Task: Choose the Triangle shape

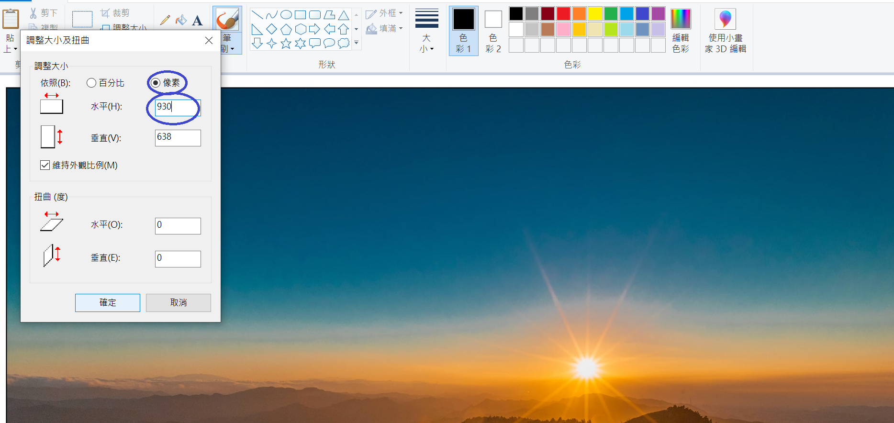Action: 344,15
